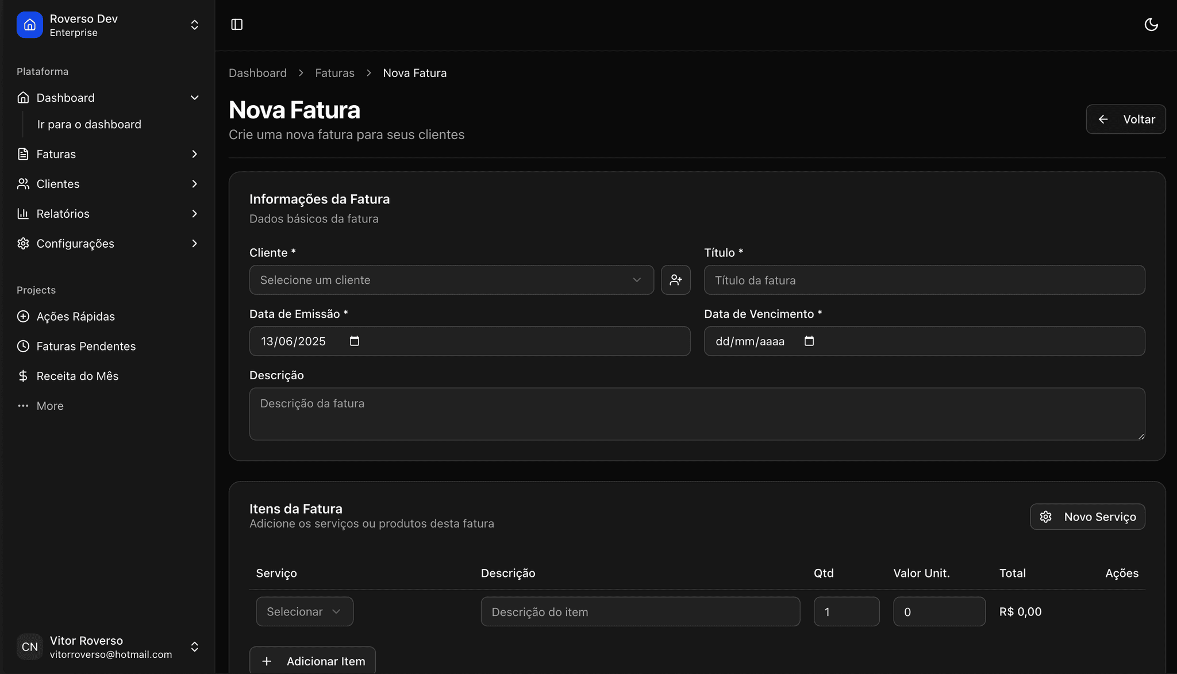
Task: Click the Novo Serviço button
Action: coord(1087,517)
